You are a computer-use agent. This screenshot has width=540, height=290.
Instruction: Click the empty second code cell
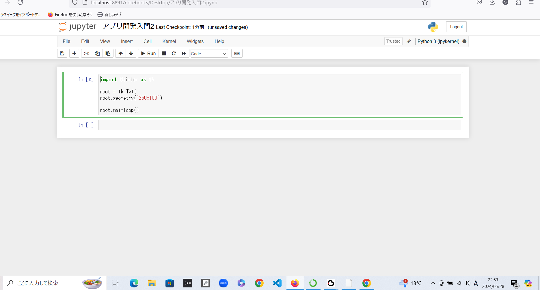(280, 125)
